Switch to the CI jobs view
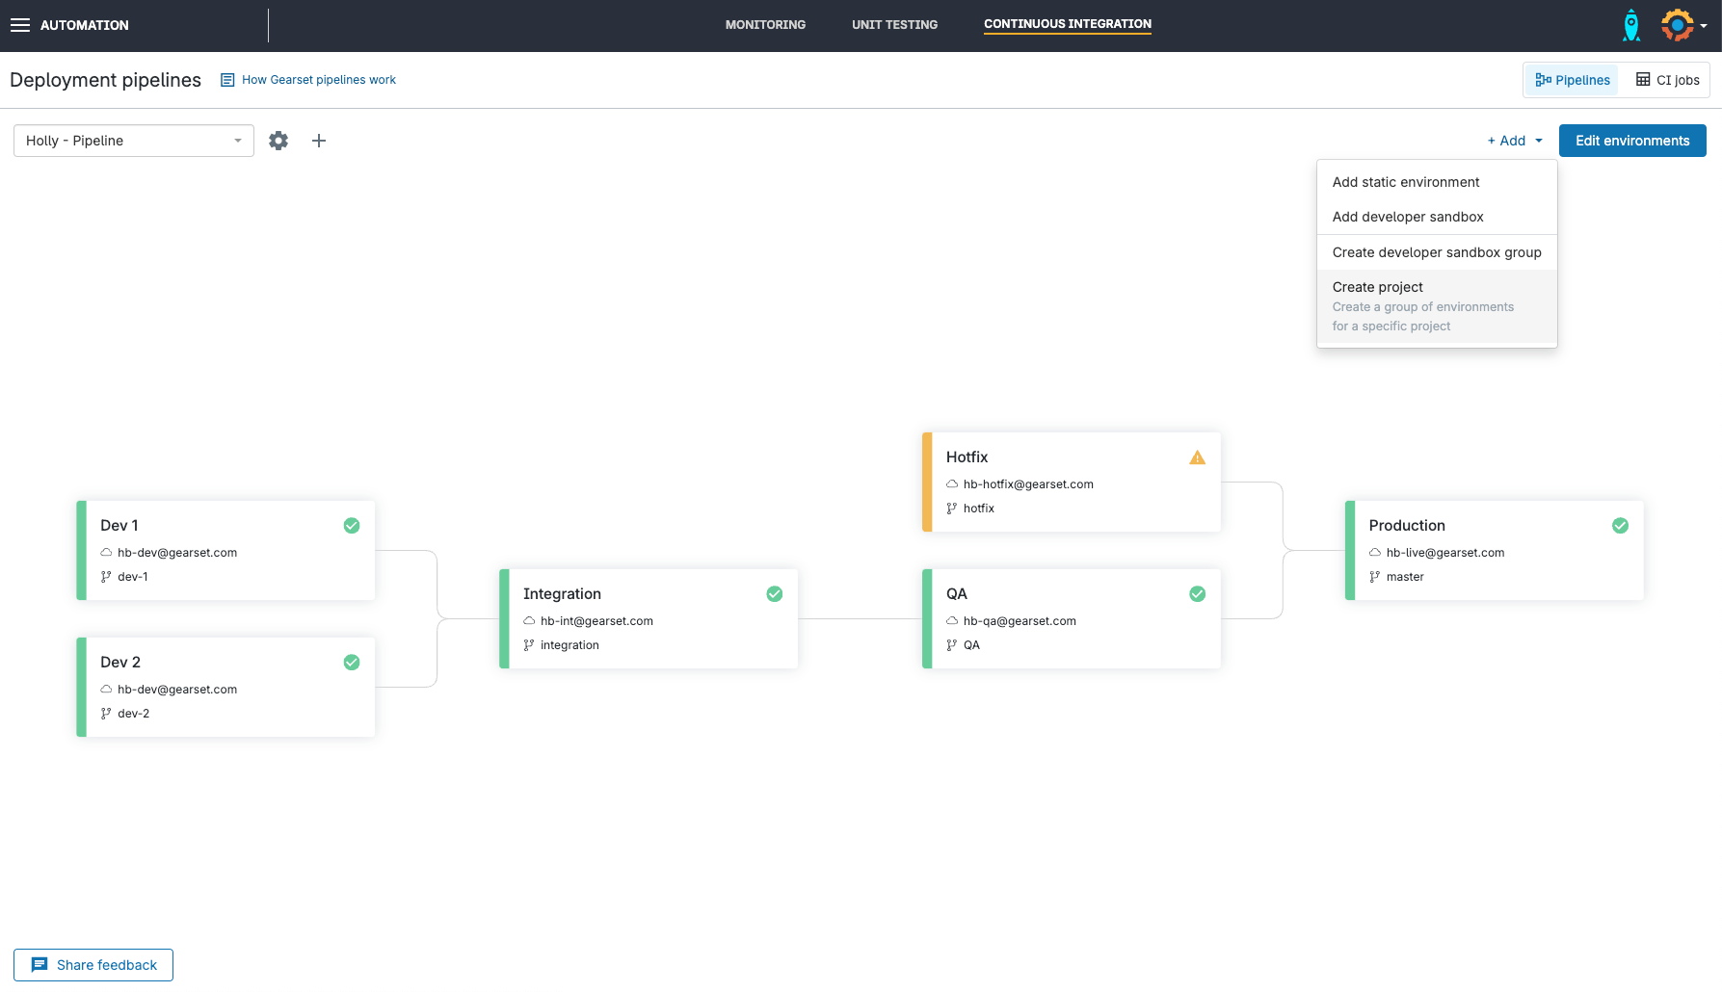The image size is (1722, 992). (1667, 80)
